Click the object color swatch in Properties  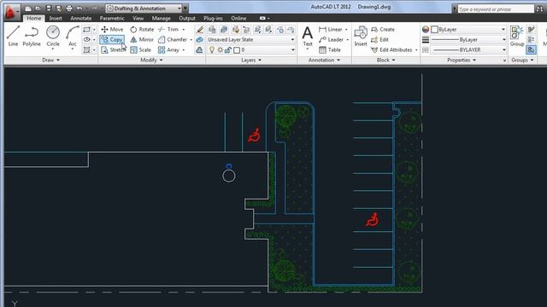pos(434,30)
